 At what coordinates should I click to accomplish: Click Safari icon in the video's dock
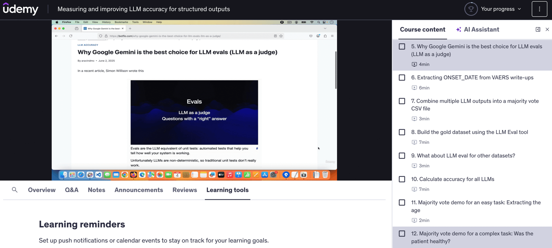pos(81,175)
